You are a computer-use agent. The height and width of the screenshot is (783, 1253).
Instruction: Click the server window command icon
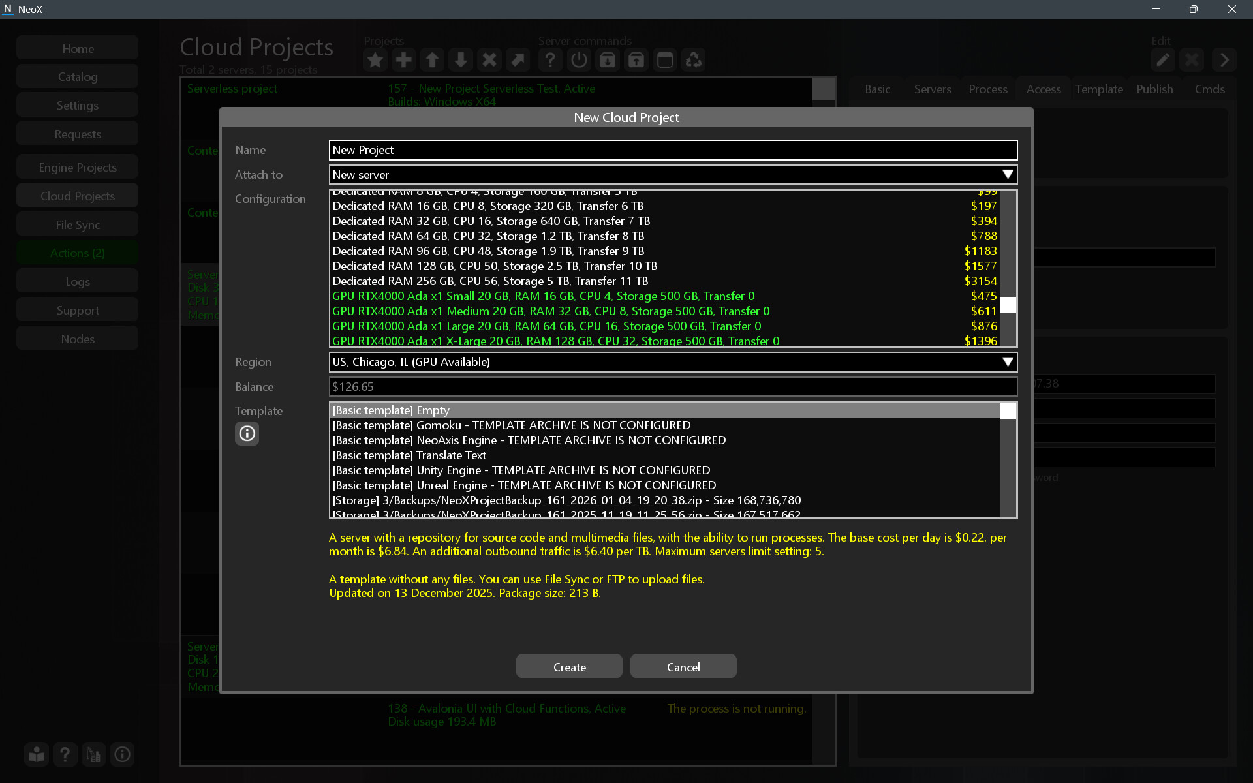(664, 60)
